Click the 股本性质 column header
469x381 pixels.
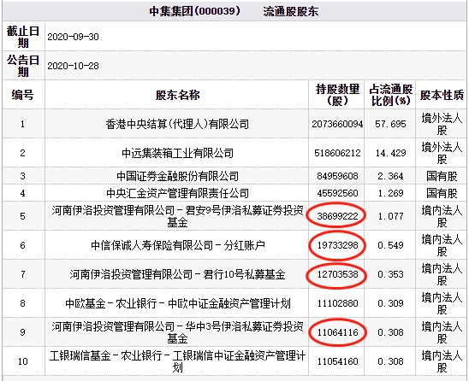(442, 95)
